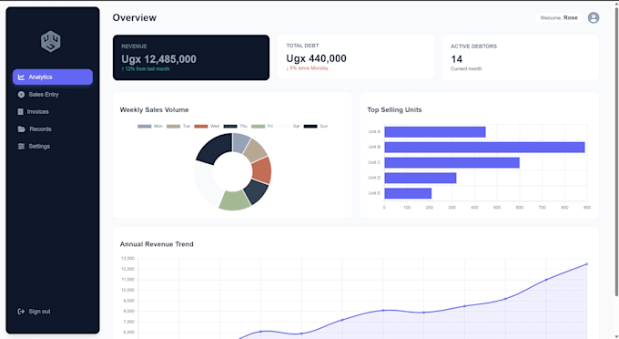The width and height of the screenshot is (619, 339).
Task: Open the user profile avatar
Action: [594, 18]
